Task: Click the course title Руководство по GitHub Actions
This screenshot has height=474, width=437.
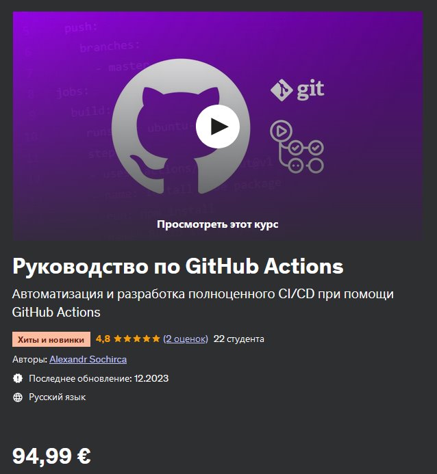Action: pos(178,266)
